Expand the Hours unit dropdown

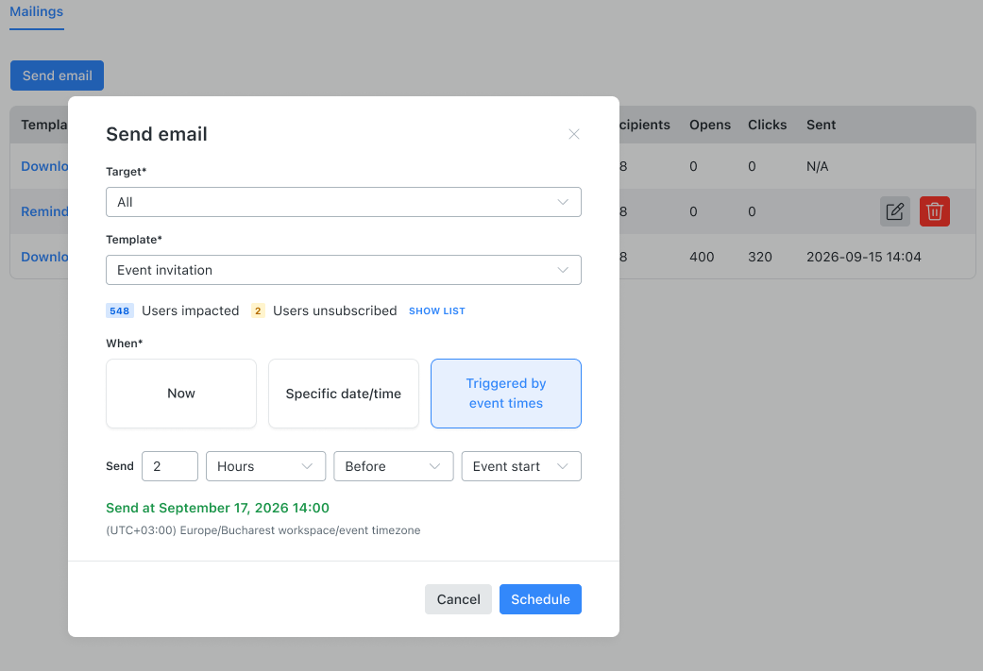coord(265,466)
